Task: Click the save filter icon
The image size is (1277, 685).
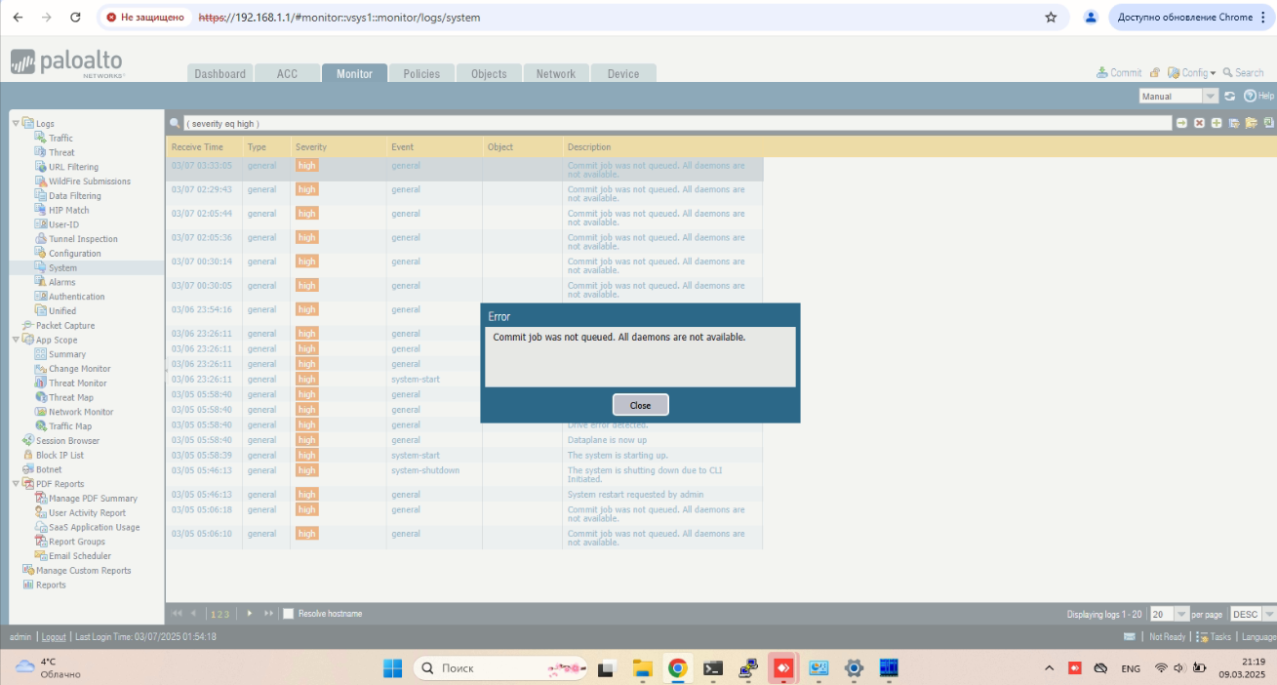Action: [1233, 123]
